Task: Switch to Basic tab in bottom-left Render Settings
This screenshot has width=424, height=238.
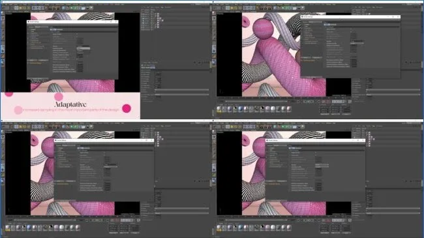Action: pyautogui.click(x=80, y=148)
